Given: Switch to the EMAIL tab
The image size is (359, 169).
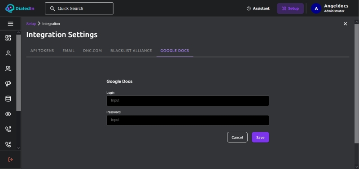Looking at the screenshot, I should [x=69, y=51].
